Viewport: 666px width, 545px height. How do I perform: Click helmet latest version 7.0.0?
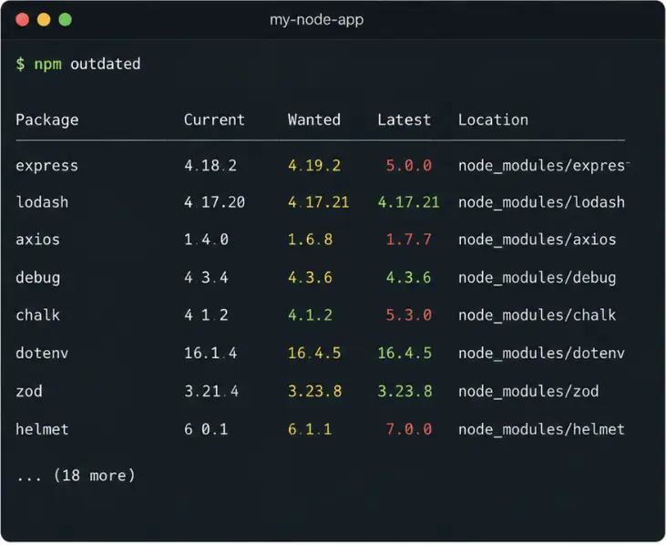click(x=408, y=429)
